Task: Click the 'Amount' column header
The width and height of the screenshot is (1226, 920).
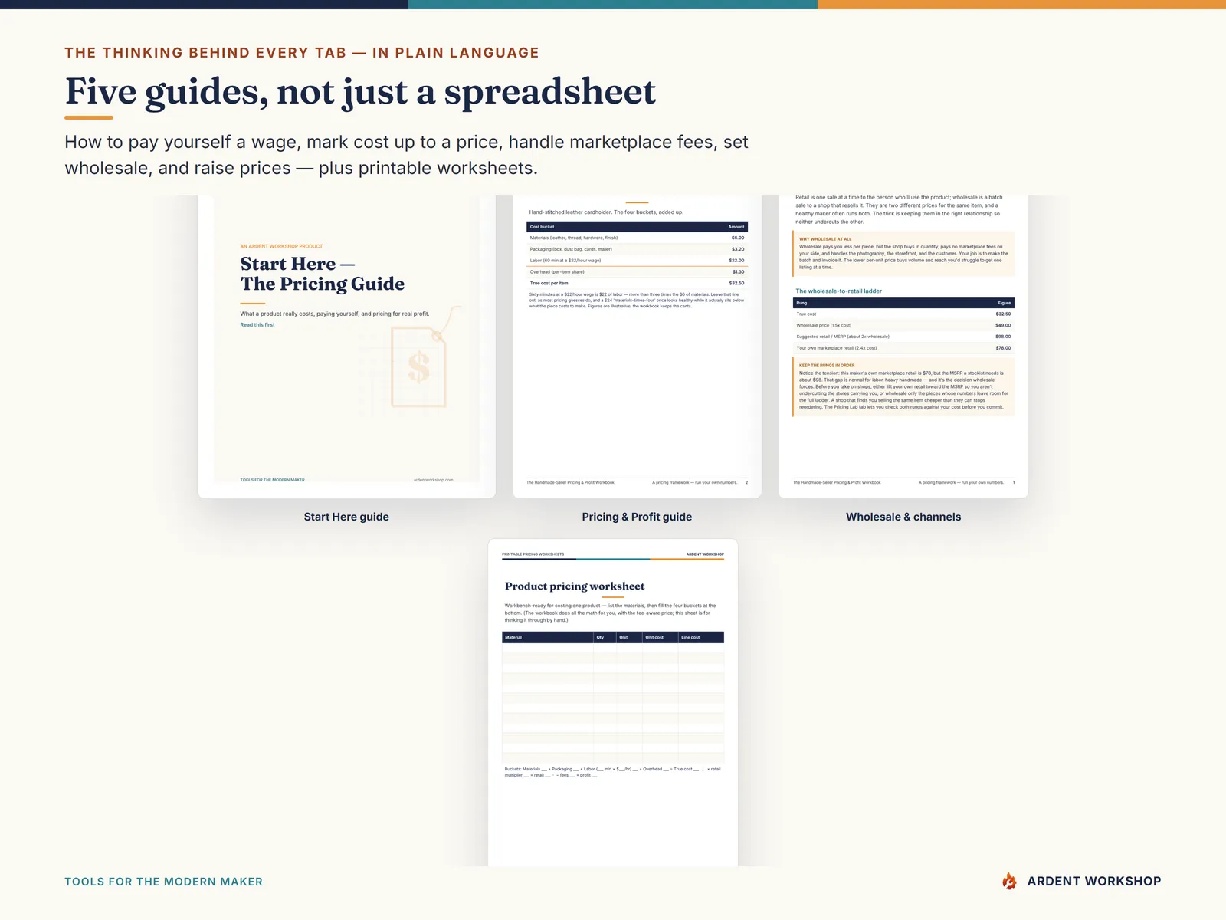Action: (x=736, y=227)
